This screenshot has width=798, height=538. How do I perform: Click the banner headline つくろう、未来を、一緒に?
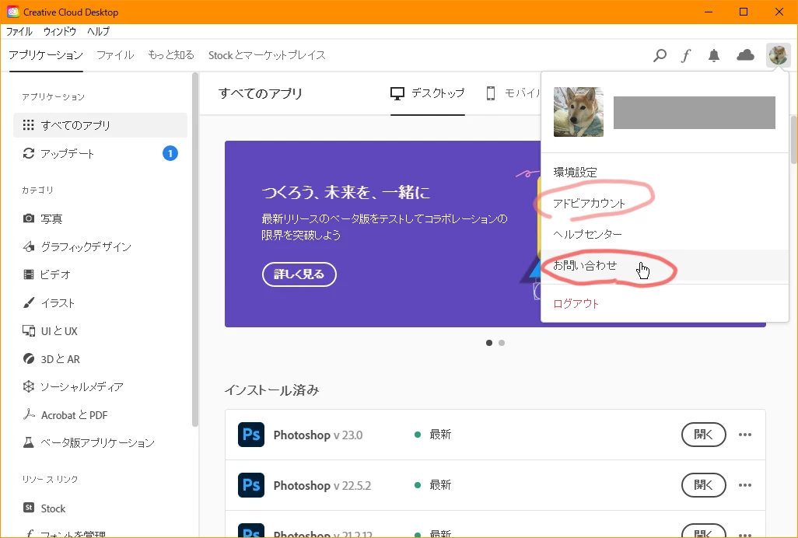point(345,192)
